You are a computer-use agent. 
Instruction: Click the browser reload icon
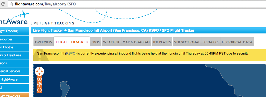pyautogui.click(x=3, y=4)
